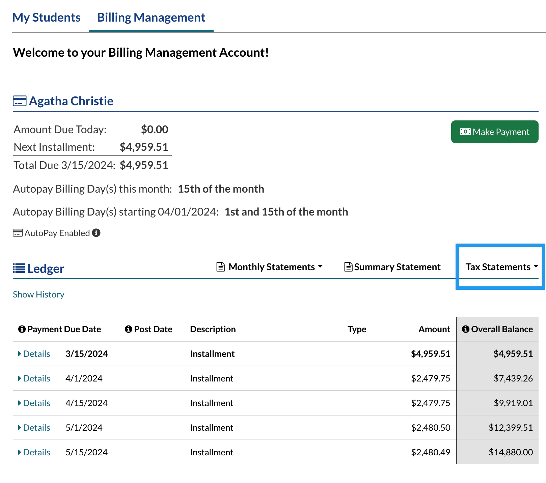
Task: Click the AutoPay Enabled info icon
Action: [96, 233]
